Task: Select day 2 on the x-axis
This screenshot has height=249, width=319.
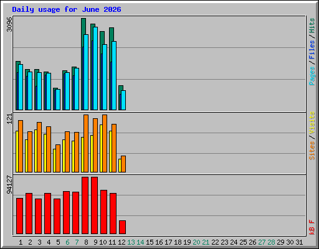Action: (30, 242)
